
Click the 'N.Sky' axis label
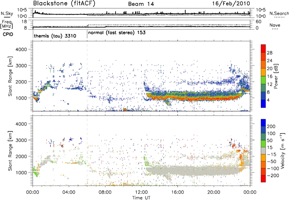click(7, 13)
